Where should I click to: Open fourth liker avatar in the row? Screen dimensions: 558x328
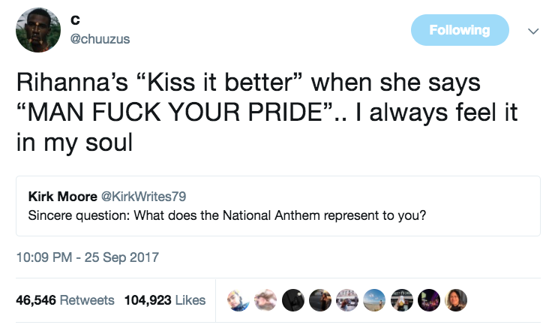pos(320,300)
